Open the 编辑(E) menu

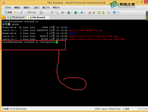coord(17,8)
